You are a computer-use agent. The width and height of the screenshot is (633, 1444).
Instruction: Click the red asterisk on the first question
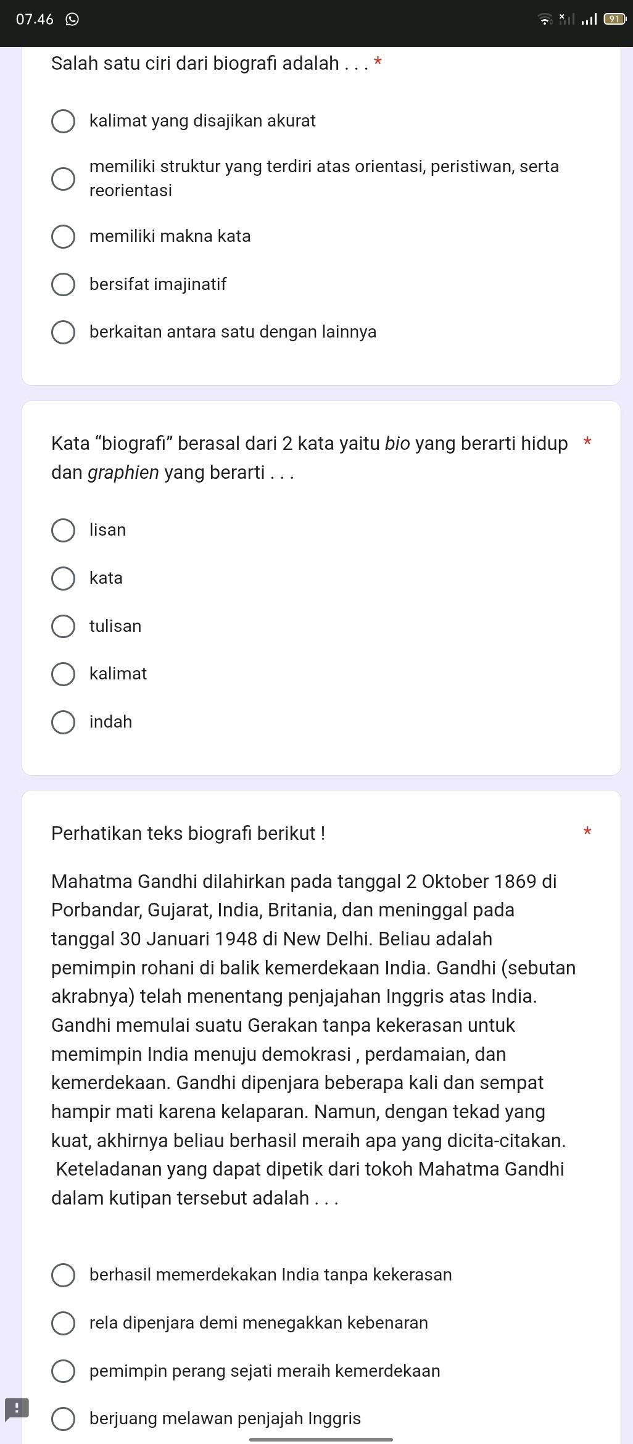(377, 60)
